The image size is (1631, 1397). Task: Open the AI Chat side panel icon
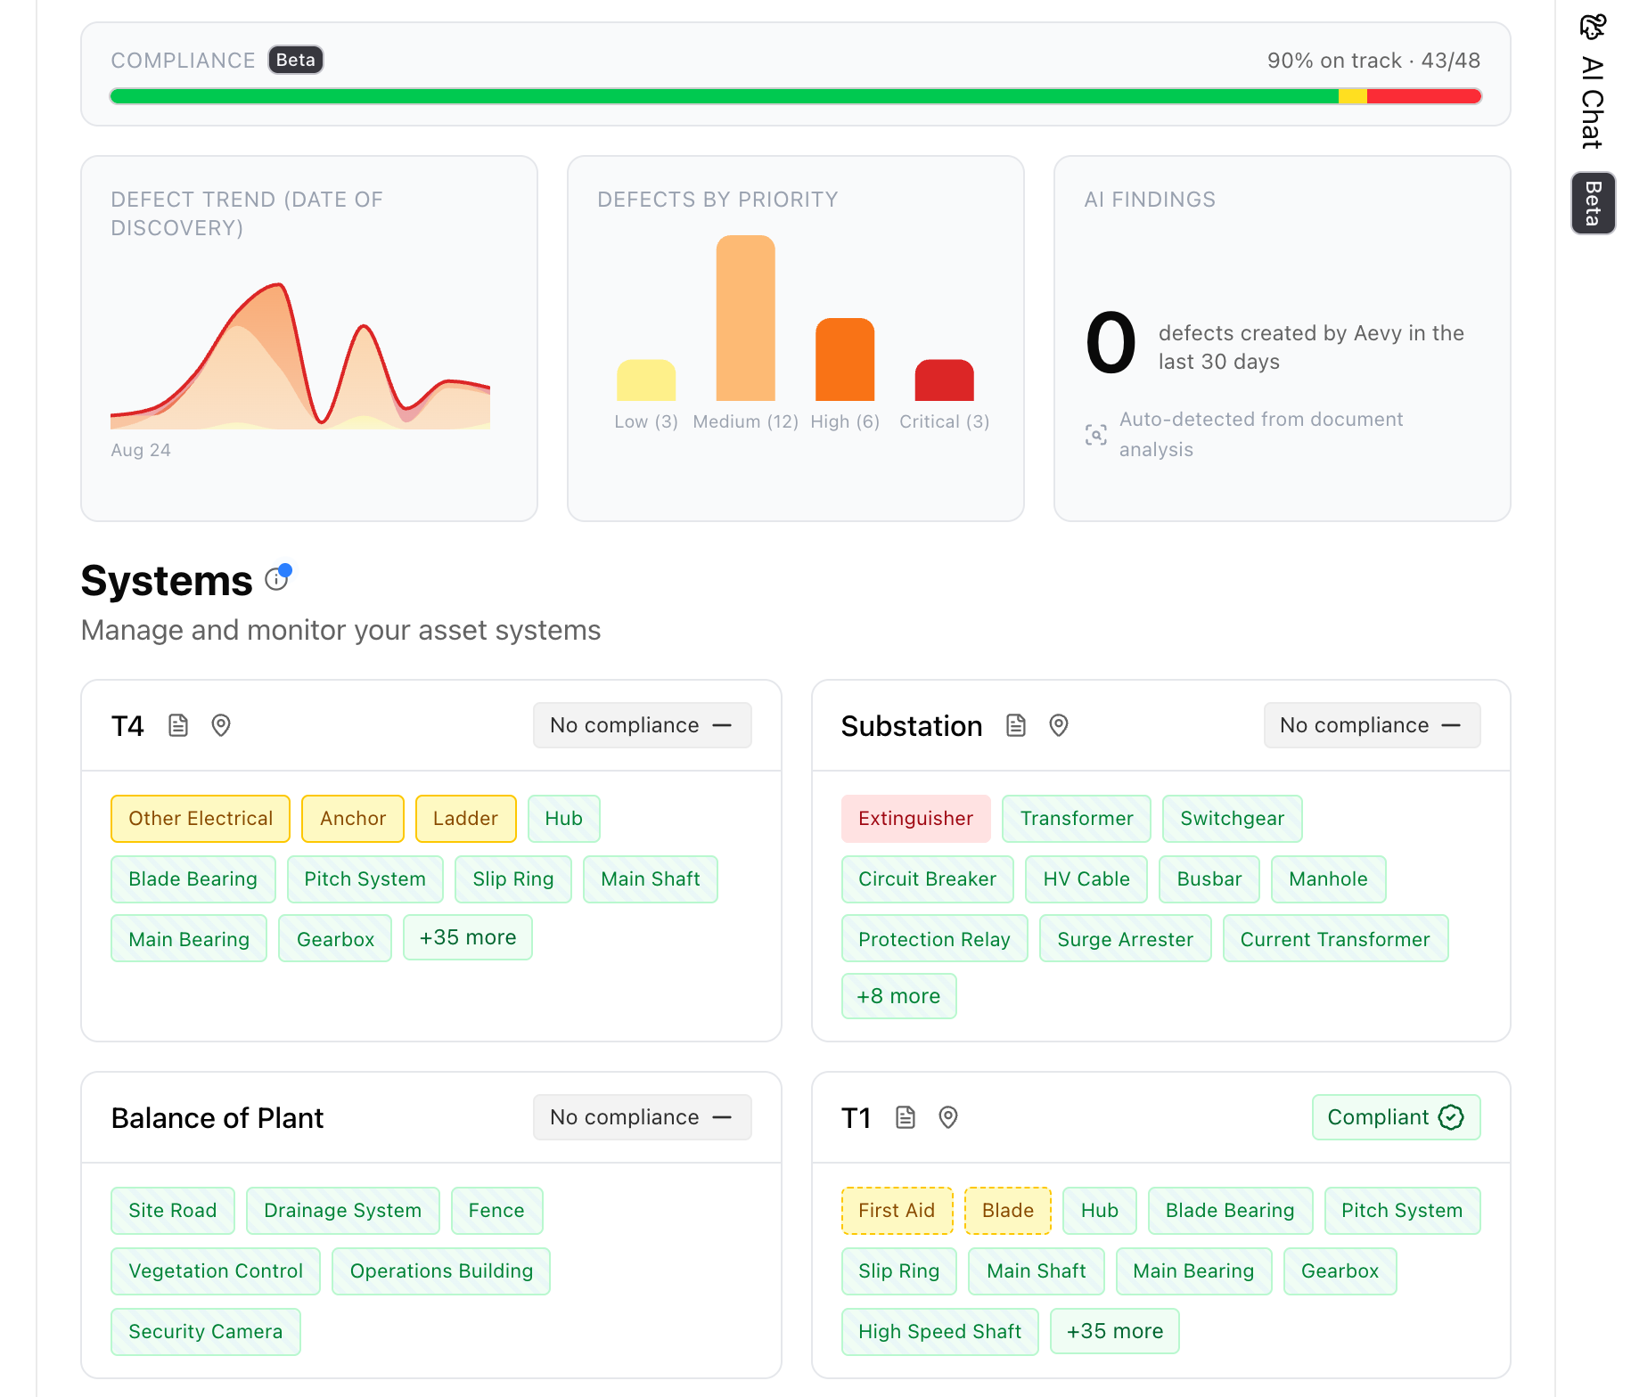click(1593, 28)
